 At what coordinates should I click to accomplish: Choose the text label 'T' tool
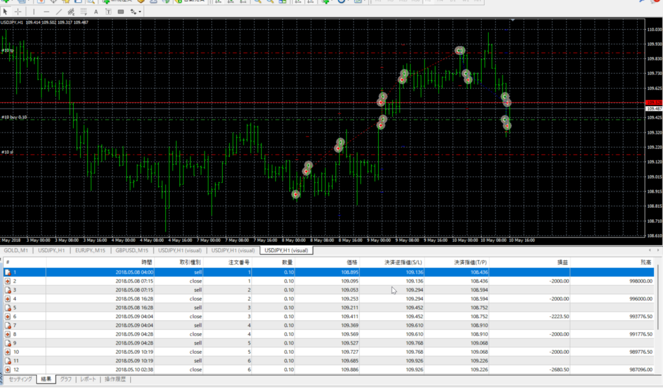(x=108, y=12)
